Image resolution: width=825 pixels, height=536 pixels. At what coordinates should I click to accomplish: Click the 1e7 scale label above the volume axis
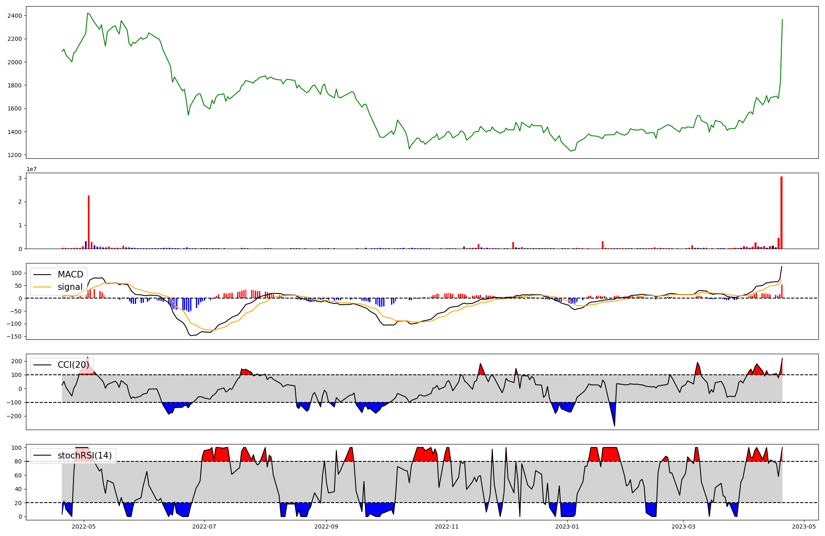31,169
